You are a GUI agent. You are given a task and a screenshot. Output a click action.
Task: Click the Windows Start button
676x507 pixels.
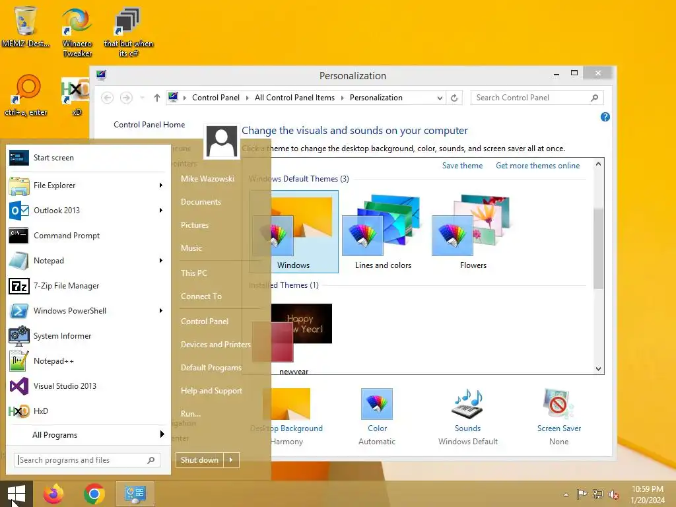tap(17, 494)
